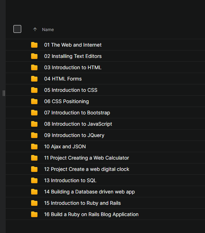
Task: Sort the list by Name column
Action: point(48,30)
